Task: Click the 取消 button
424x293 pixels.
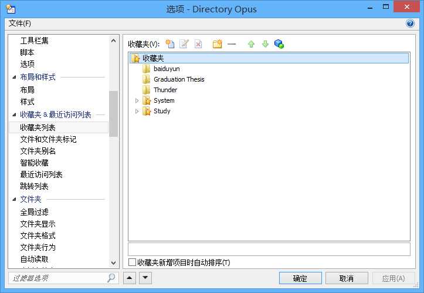Action: point(347,278)
